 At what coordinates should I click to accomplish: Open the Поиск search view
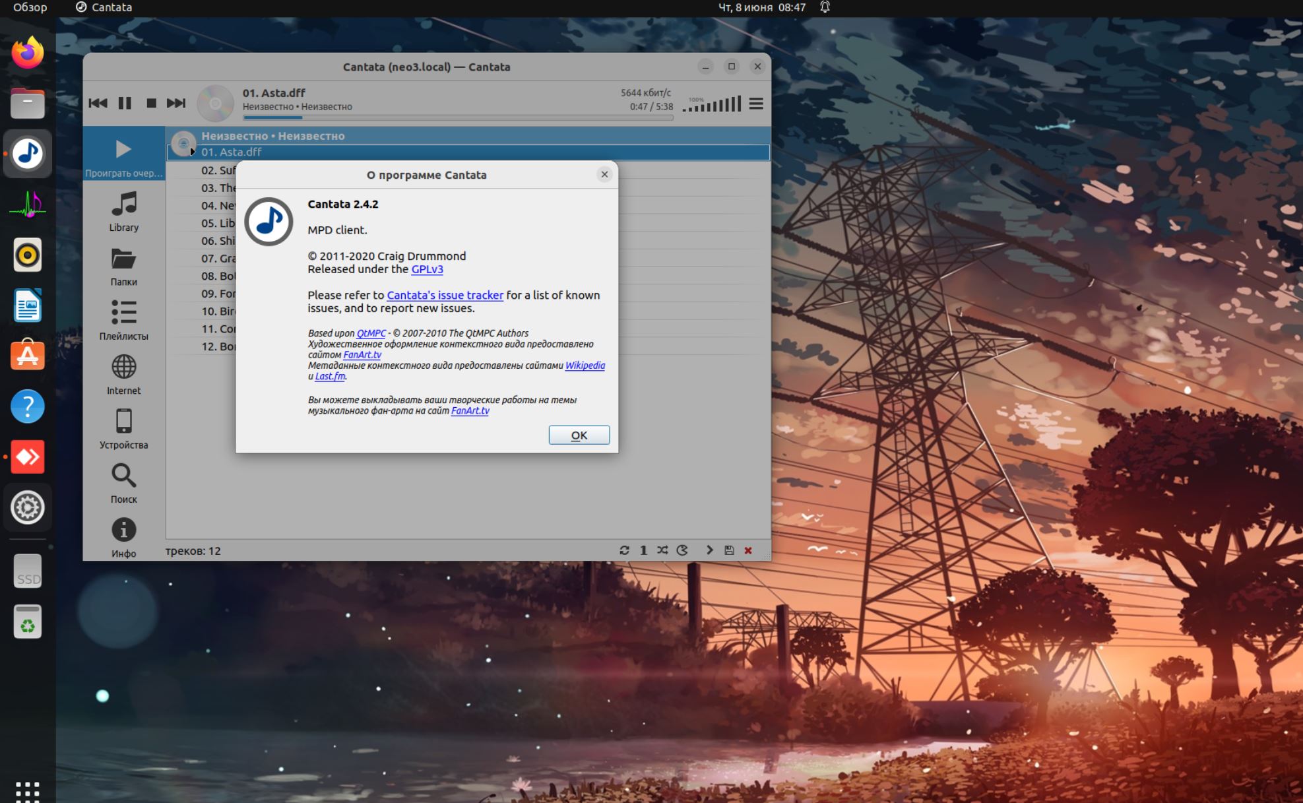point(123,483)
